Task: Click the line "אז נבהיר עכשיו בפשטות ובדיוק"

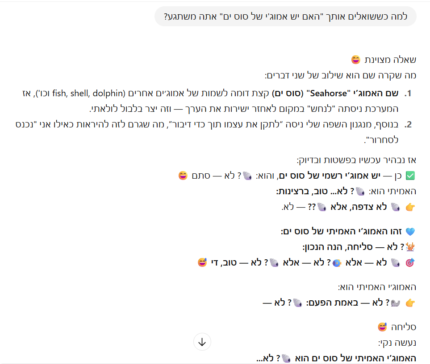Action: 356,160
